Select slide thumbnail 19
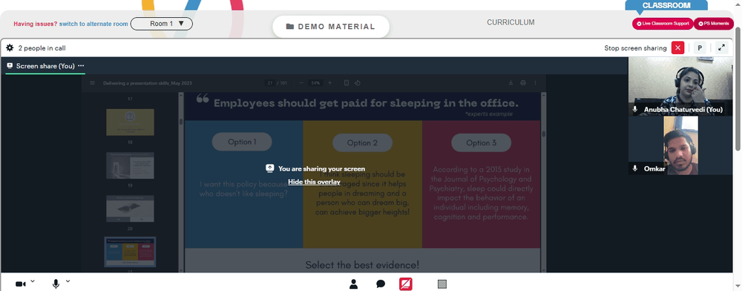The image size is (742, 291). click(x=130, y=165)
